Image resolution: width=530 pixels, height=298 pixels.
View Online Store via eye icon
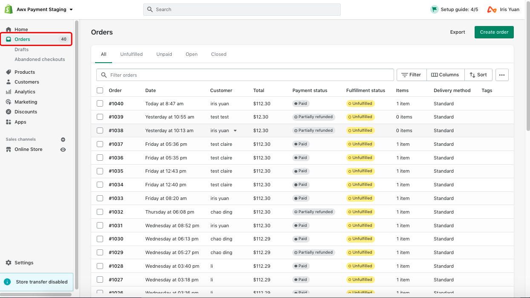[63, 150]
